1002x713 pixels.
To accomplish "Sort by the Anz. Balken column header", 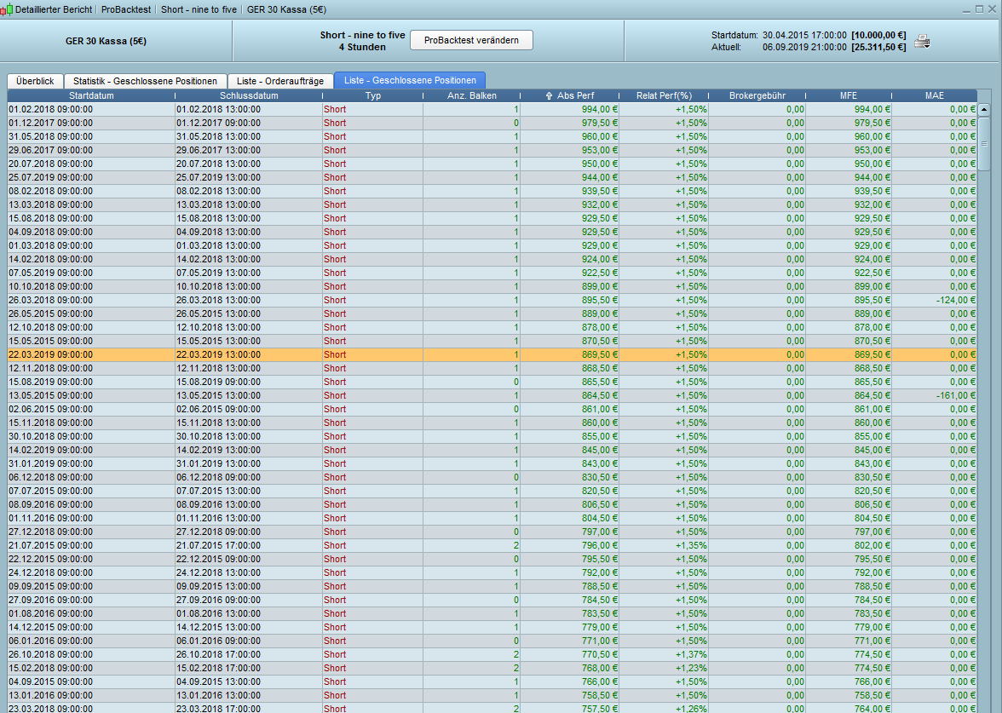I will point(472,95).
